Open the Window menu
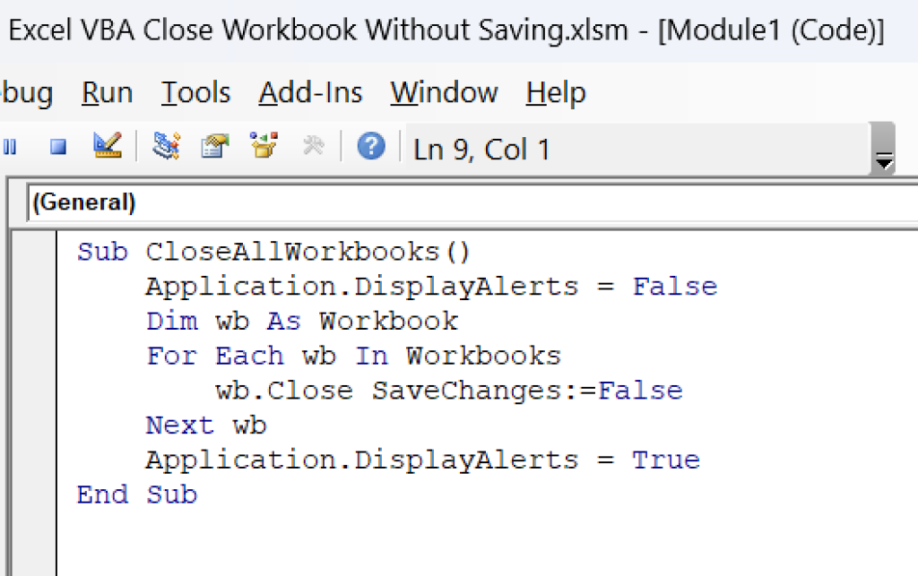The width and height of the screenshot is (918, 576). (444, 92)
